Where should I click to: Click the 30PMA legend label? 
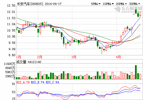click(x=133, y=4)
